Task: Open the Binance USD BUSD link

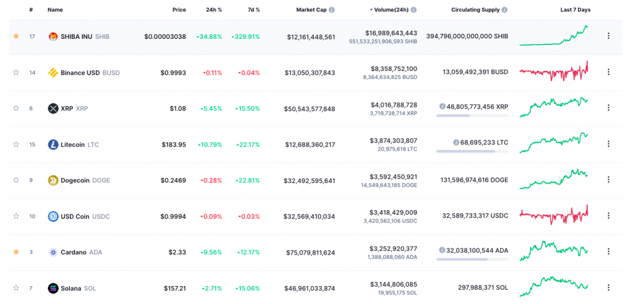Action: 90,73
